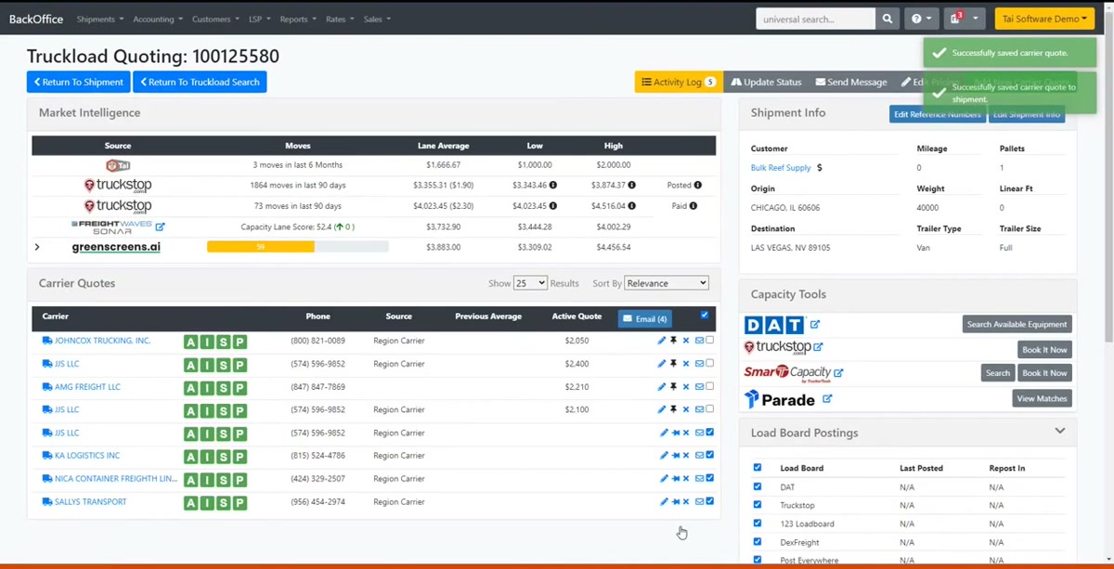Open the Reports menu
The width and height of the screenshot is (1114, 569).
coord(297,19)
